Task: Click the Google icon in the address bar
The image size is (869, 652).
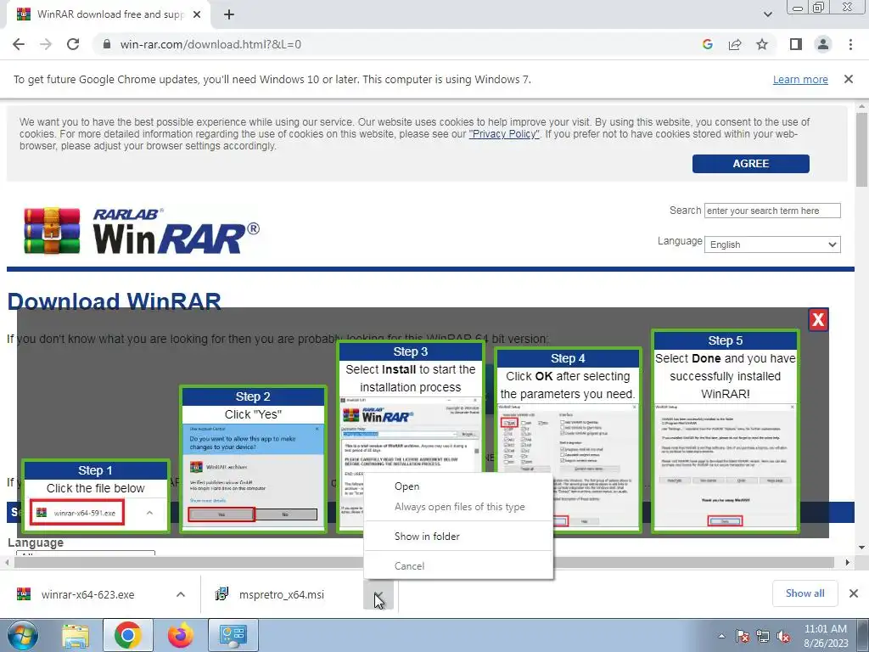Action: [x=707, y=44]
